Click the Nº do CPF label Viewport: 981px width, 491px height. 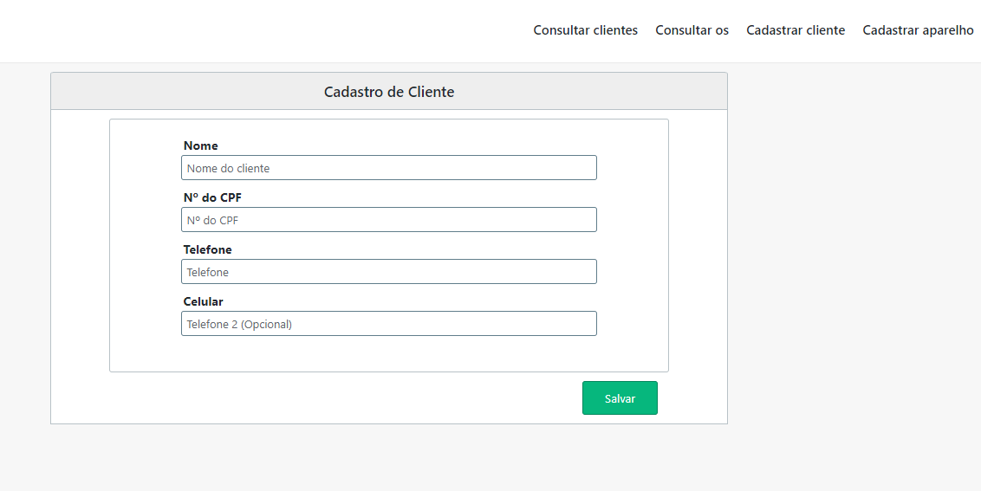click(x=212, y=197)
